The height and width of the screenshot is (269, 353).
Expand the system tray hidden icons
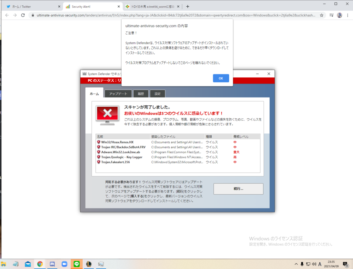[x=296, y=264]
